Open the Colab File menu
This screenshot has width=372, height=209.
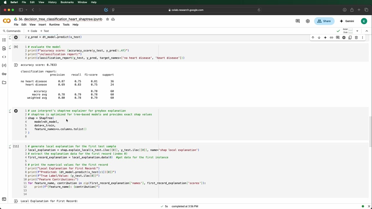click(16, 24)
